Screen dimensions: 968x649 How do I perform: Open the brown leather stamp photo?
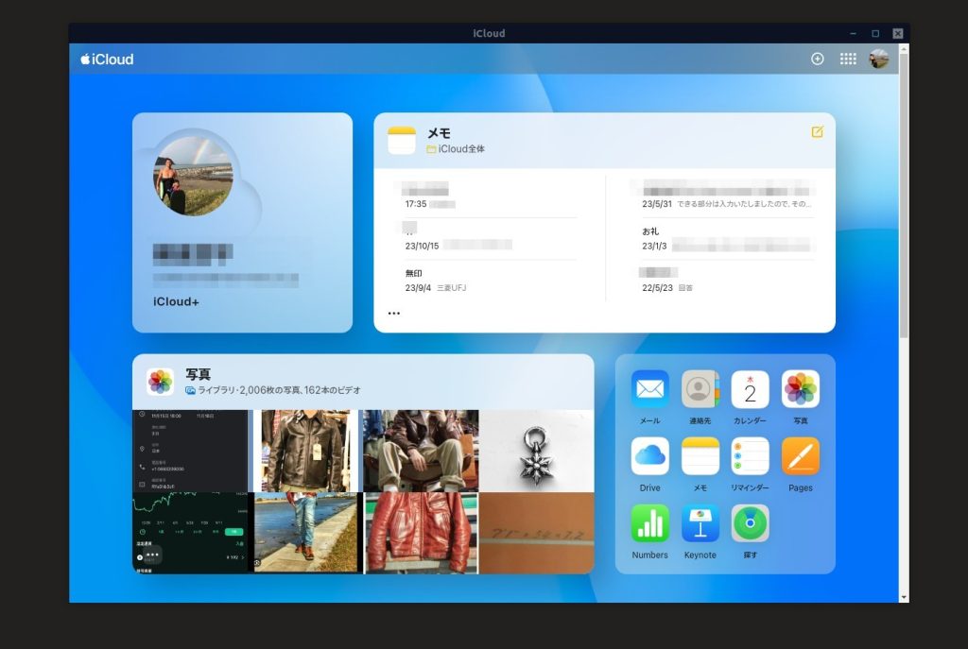pos(537,533)
